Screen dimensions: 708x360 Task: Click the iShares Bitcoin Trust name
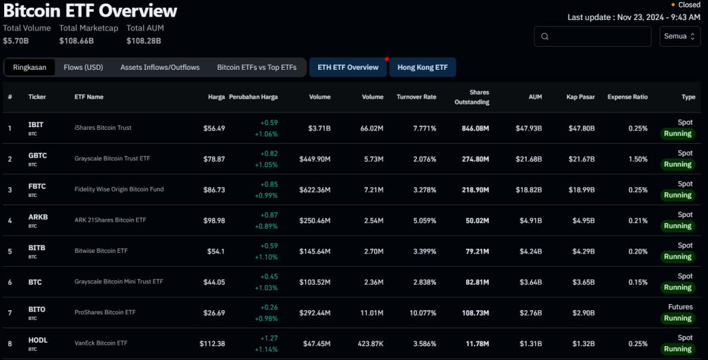point(103,128)
